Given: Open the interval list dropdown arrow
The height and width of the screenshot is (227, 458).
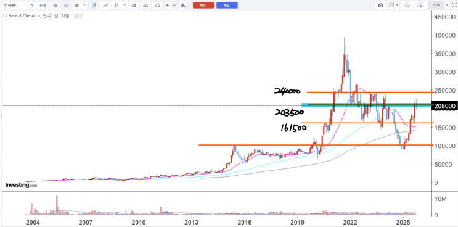Looking at the screenshot, I should [84, 6].
